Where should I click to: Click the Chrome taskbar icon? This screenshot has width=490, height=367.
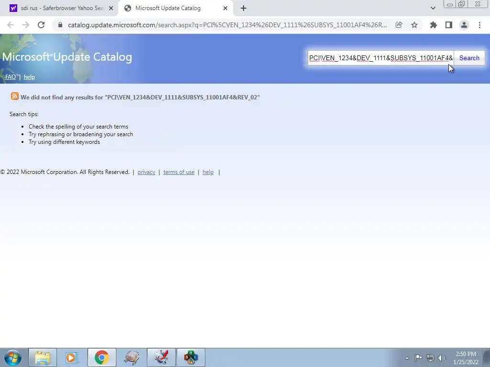(x=101, y=357)
